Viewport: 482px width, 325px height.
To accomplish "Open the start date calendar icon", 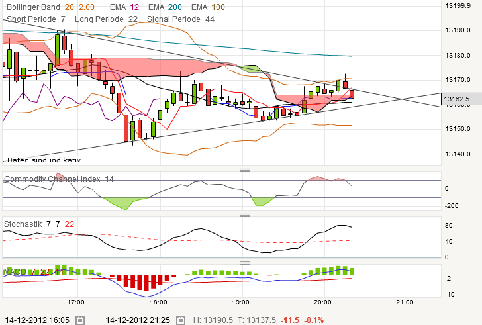I will [x=80, y=320].
